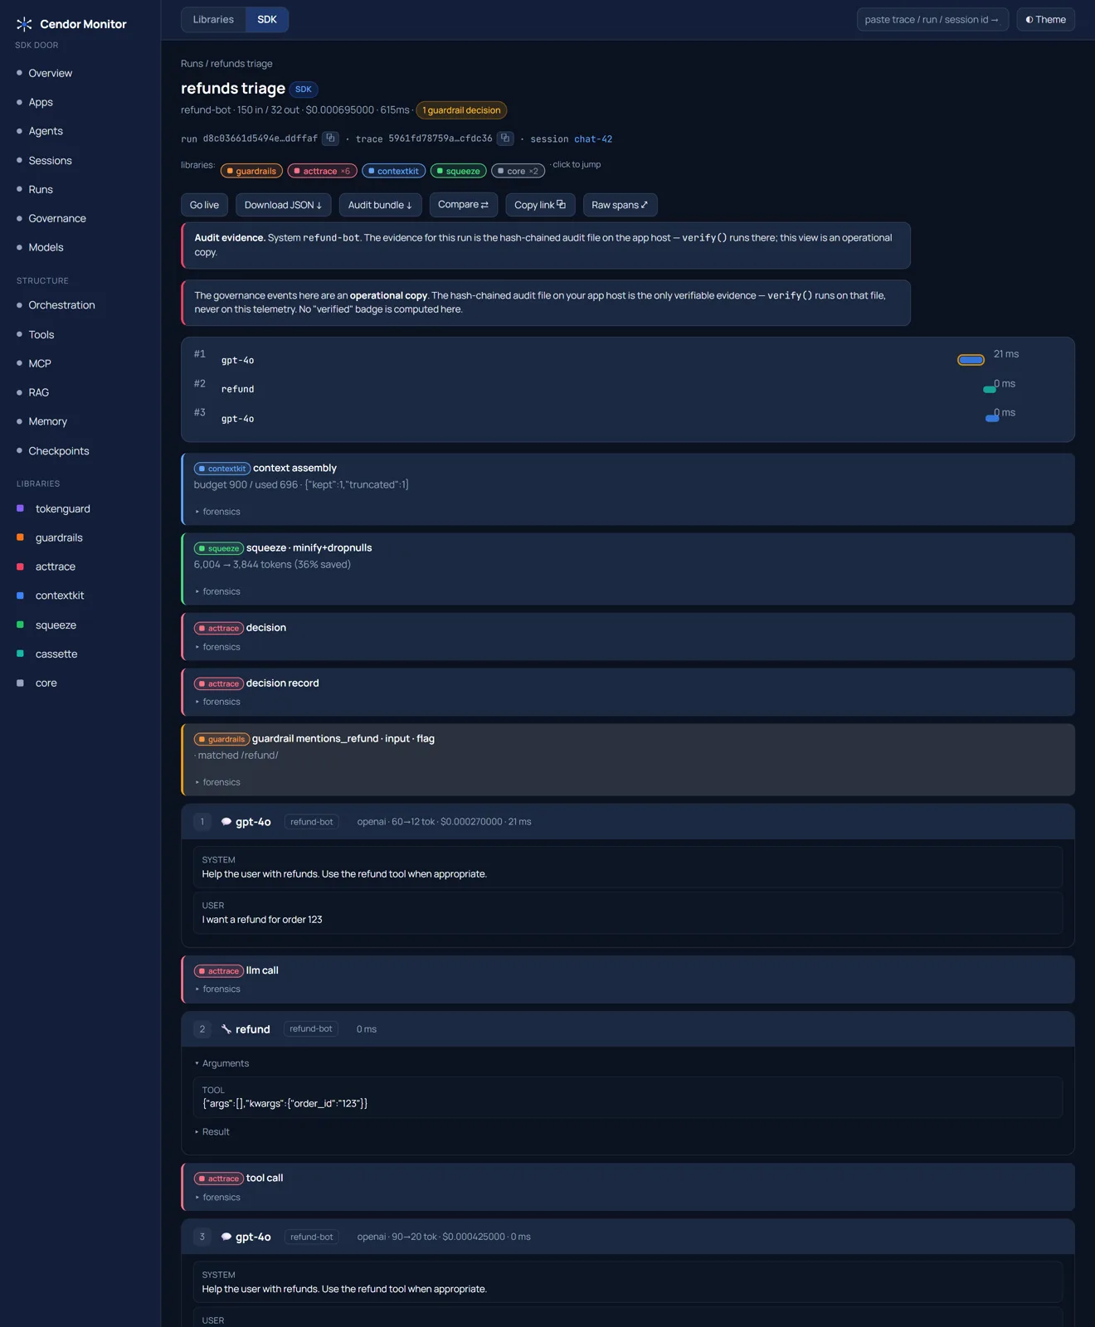Click the tokenguard purple library square

coord(20,508)
